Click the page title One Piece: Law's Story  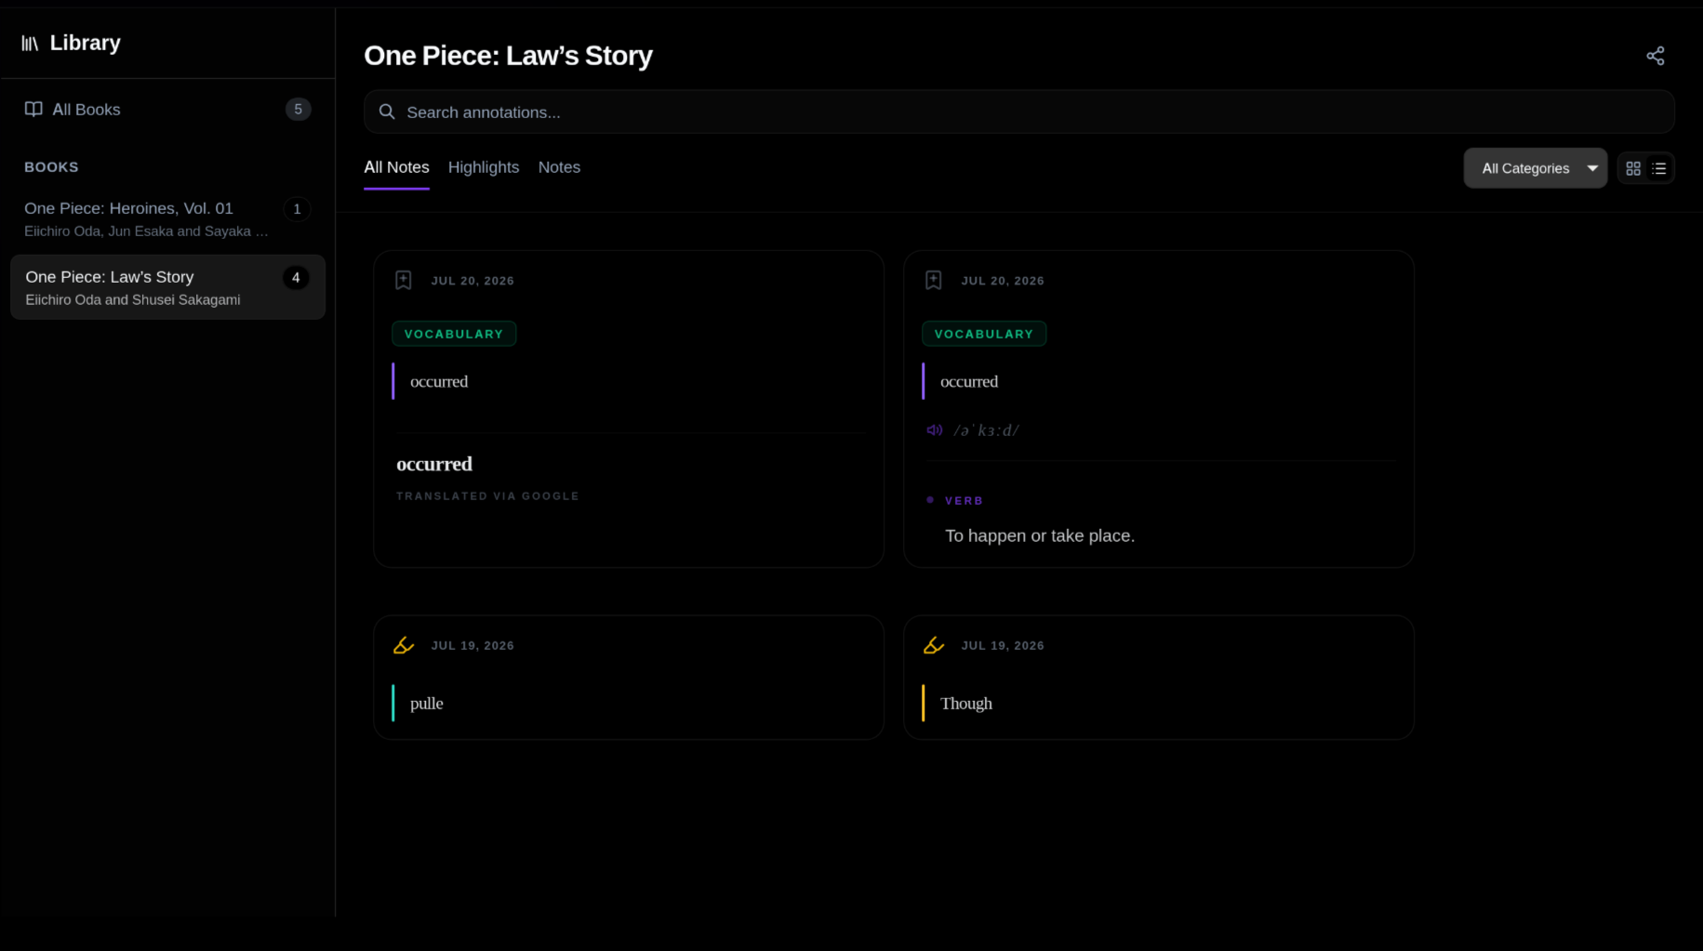[x=509, y=56]
